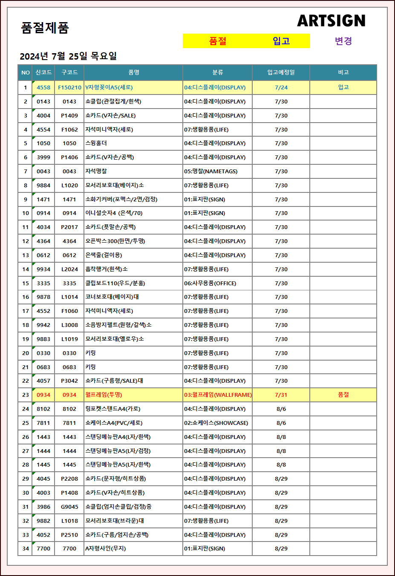Click the 품명 column header
This screenshot has height=576, width=395.
tap(133, 72)
